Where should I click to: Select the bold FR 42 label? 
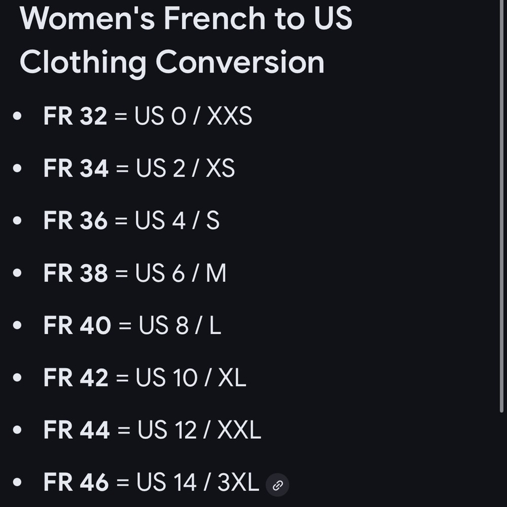click(x=76, y=378)
